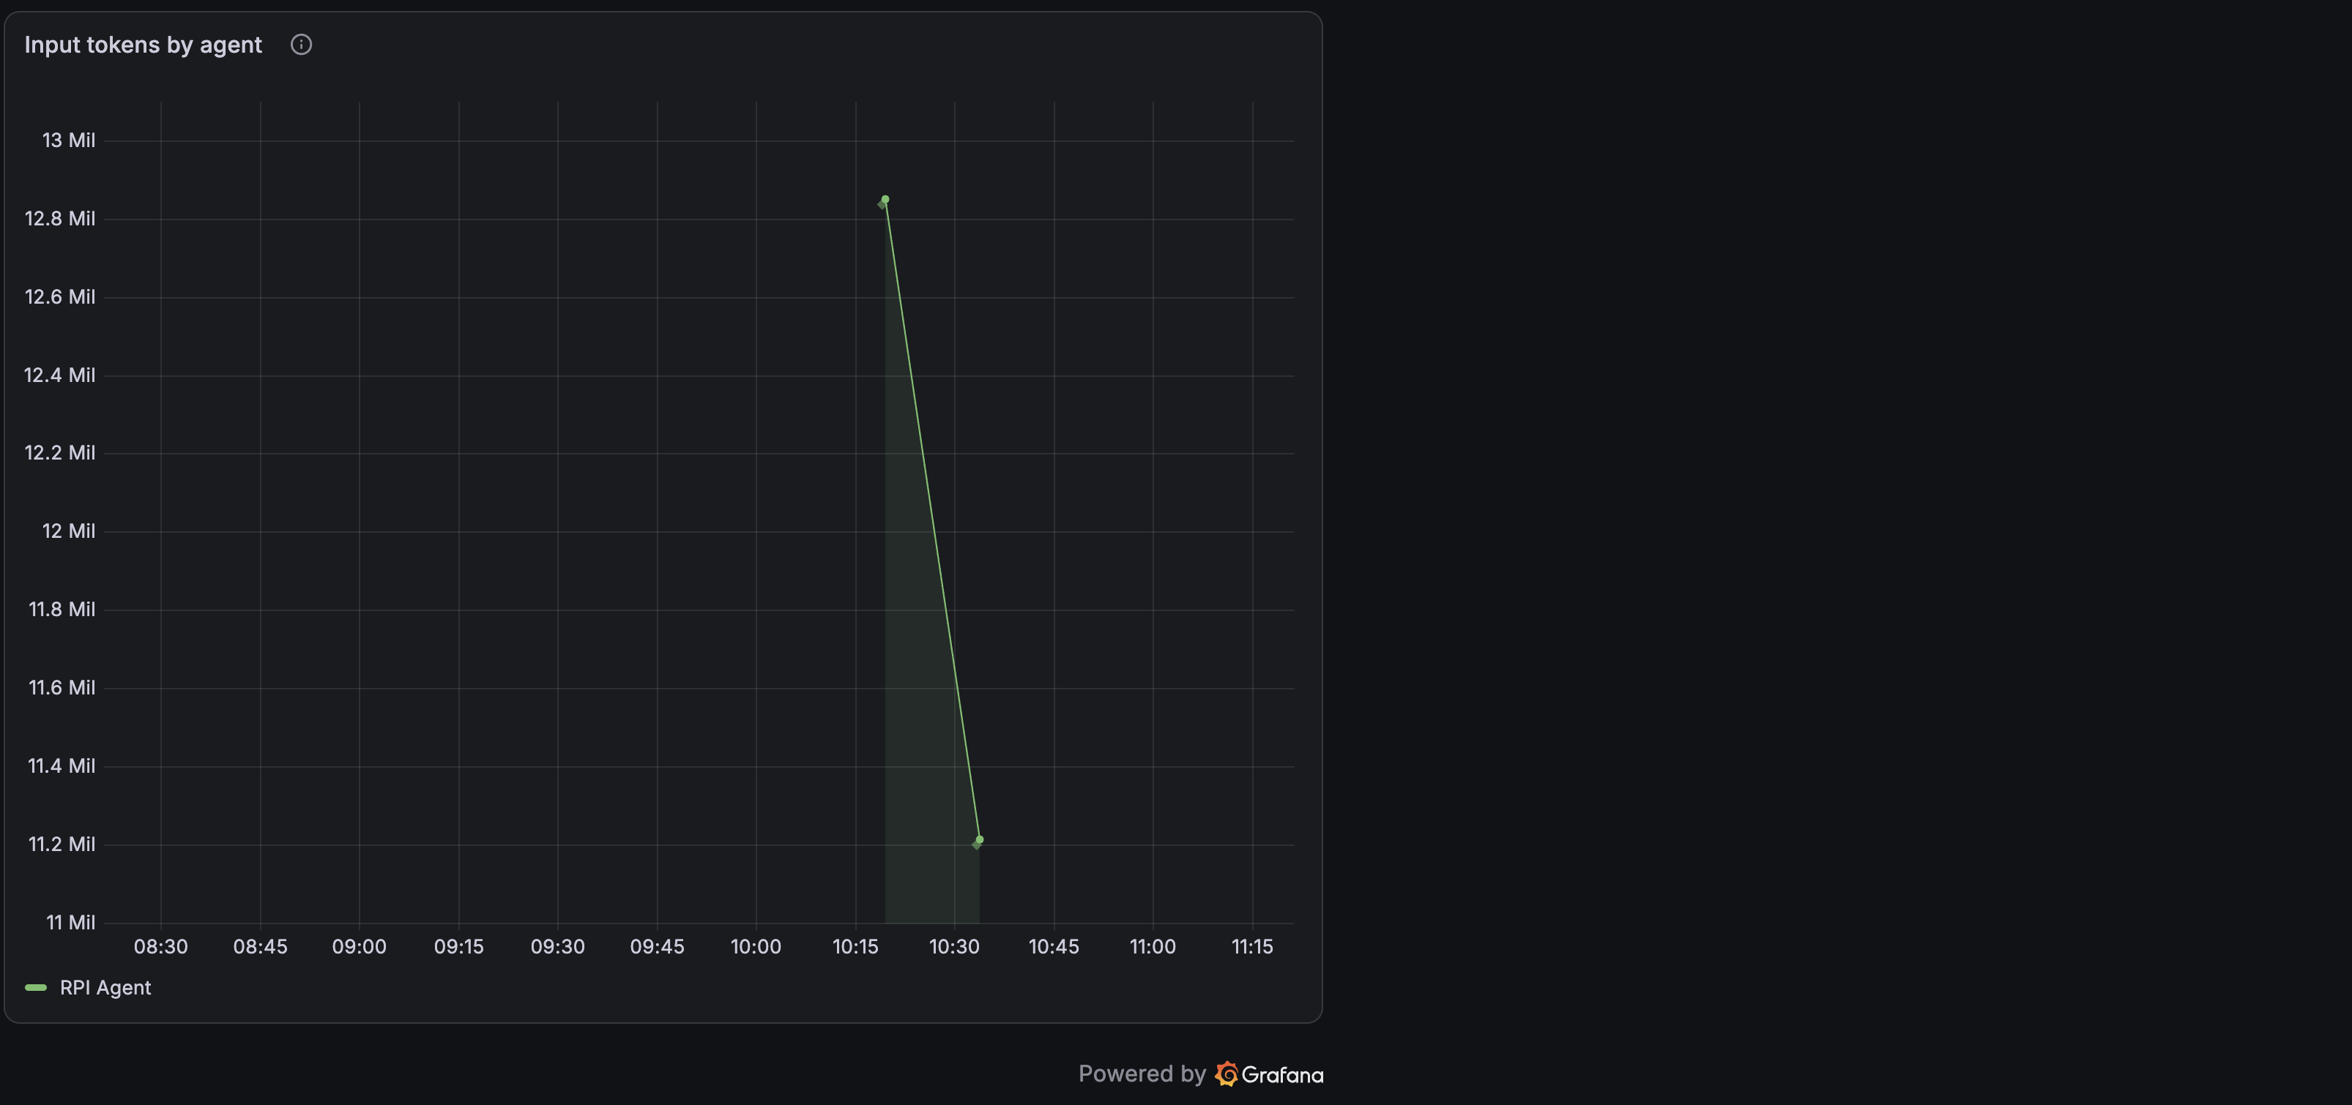Click the 10:45 time label
The width and height of the screenshot is (2352, 1105).
click(1054, 947)
